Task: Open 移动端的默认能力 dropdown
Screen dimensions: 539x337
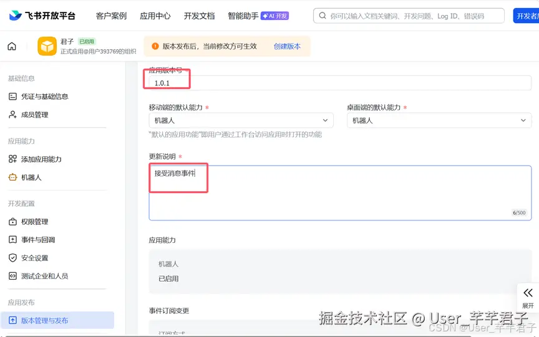Action: [x=241, y=120]
